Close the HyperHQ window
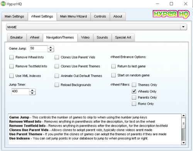The width and height of the screenshot is (193, 151). (x=186, y=4)
